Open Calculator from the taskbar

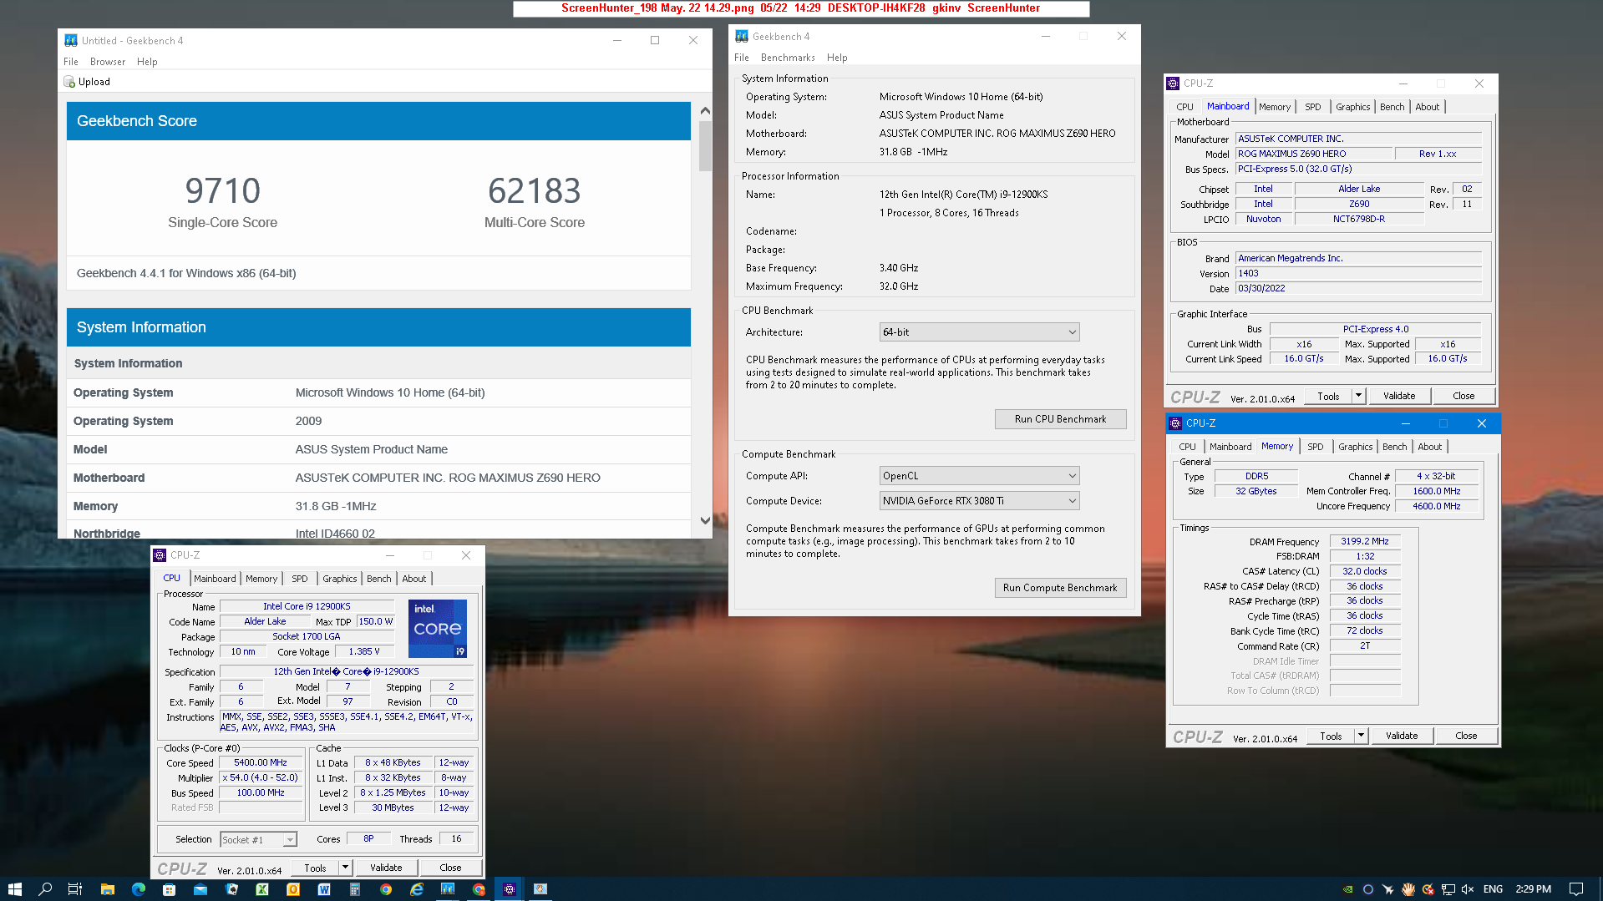point(355,889)
